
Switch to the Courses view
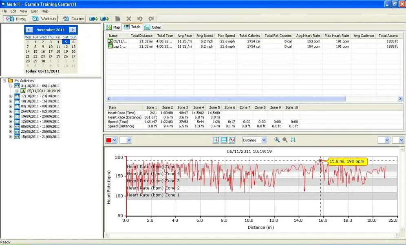(73, 19)
